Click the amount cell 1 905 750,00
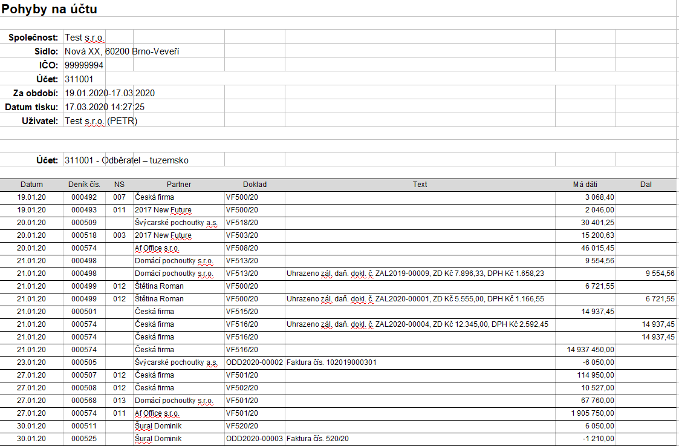Image resolution: width=679 pixels, height=446 pixels. [592, 413]
